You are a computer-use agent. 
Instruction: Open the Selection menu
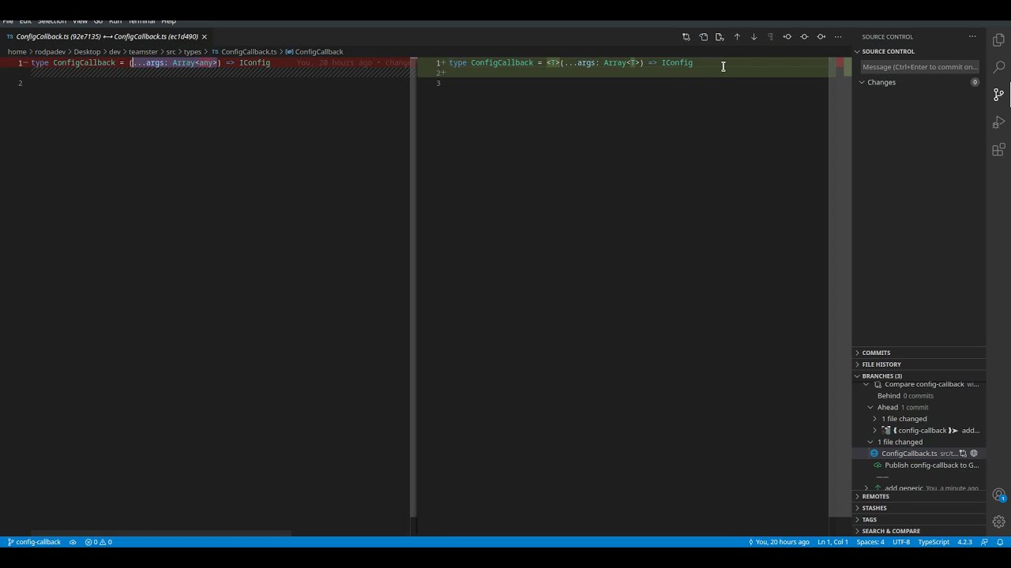(x=52, y=21)
